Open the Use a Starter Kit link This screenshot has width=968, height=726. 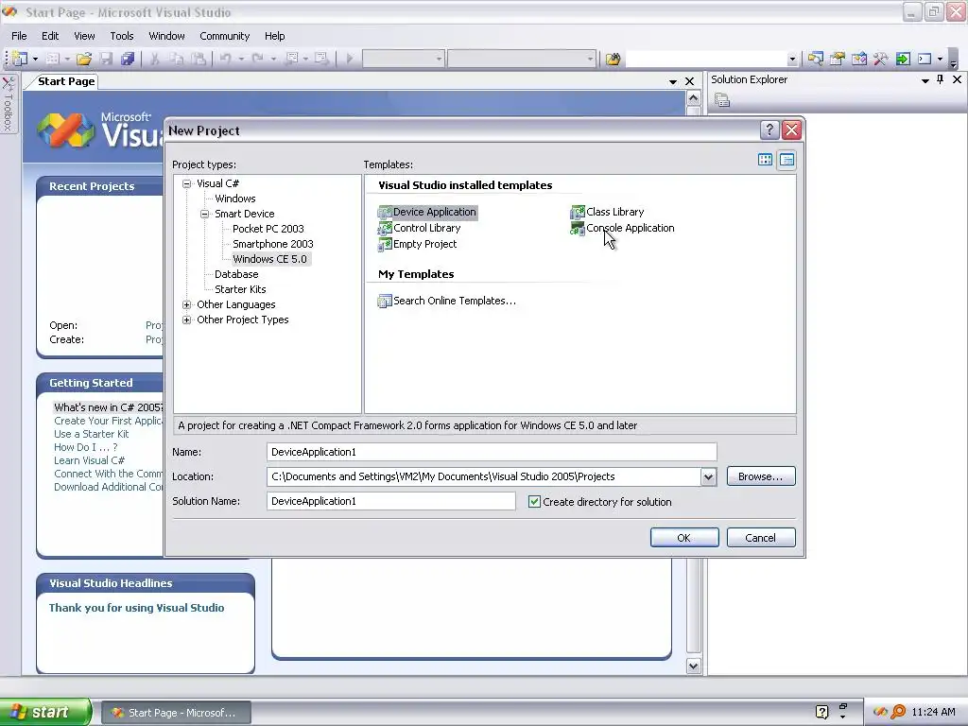(92, 434)
